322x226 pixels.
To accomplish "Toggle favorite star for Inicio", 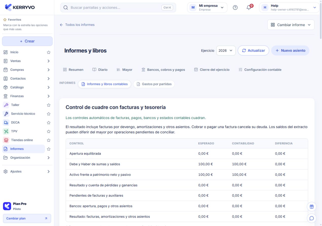I will click(49, 52).
